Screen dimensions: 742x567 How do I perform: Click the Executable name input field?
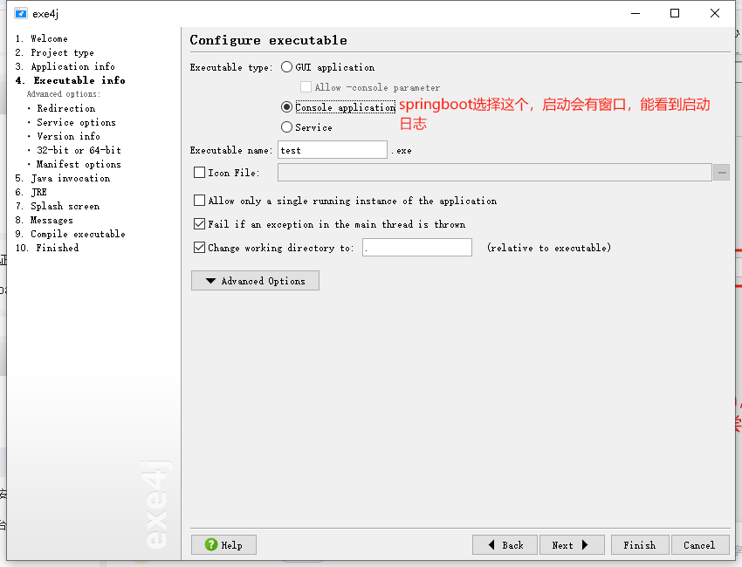(x=332, y=149)
